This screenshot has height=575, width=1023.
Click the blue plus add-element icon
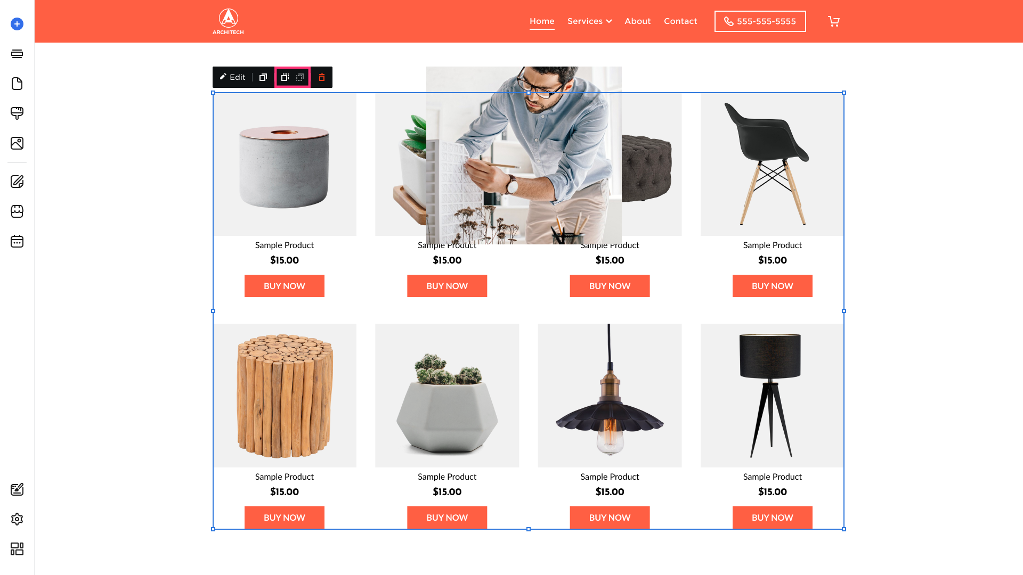point(17,24)
